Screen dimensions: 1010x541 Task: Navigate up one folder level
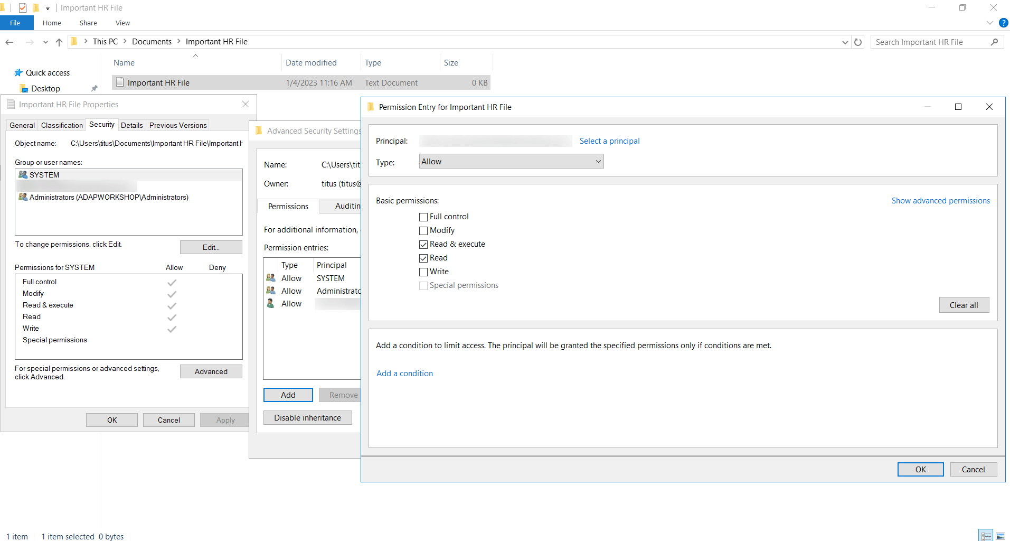59,42
